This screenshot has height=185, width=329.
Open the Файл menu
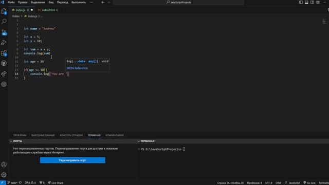coord(11,2)
